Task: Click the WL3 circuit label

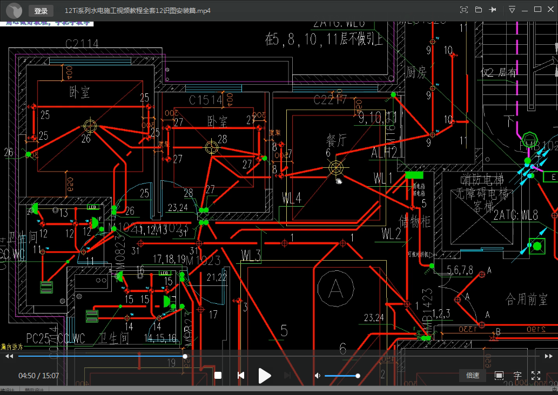Action: (251, 255)
